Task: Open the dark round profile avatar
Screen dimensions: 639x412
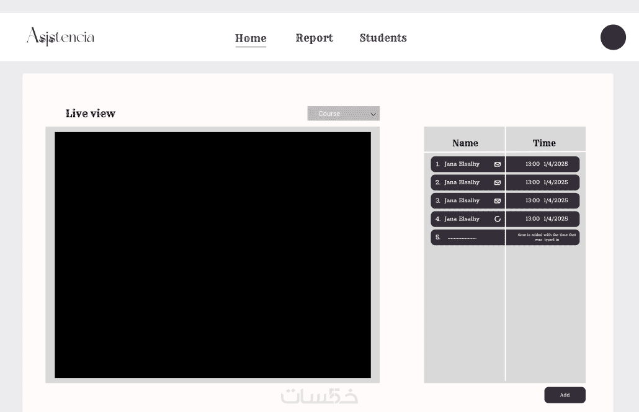Action: coord(613,37)
